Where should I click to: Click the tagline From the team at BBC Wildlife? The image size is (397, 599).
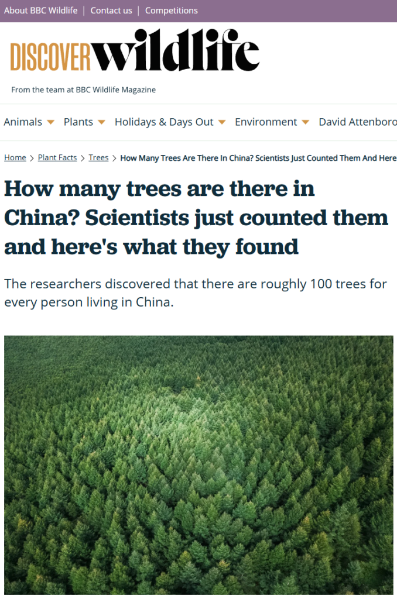coord(83,90)
